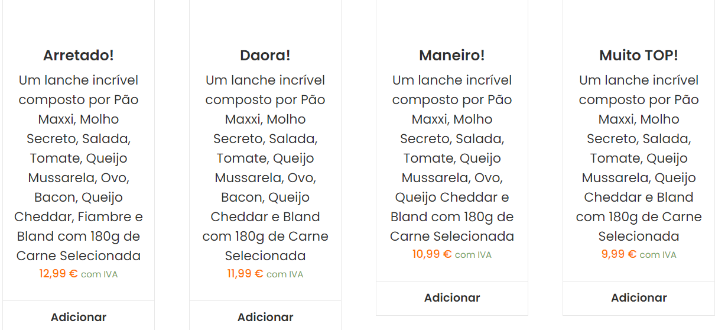The height and width of the screenshot is (330, 728).
Task: Select the Muito TOP! product heading
Action: [x=639, y=56]
